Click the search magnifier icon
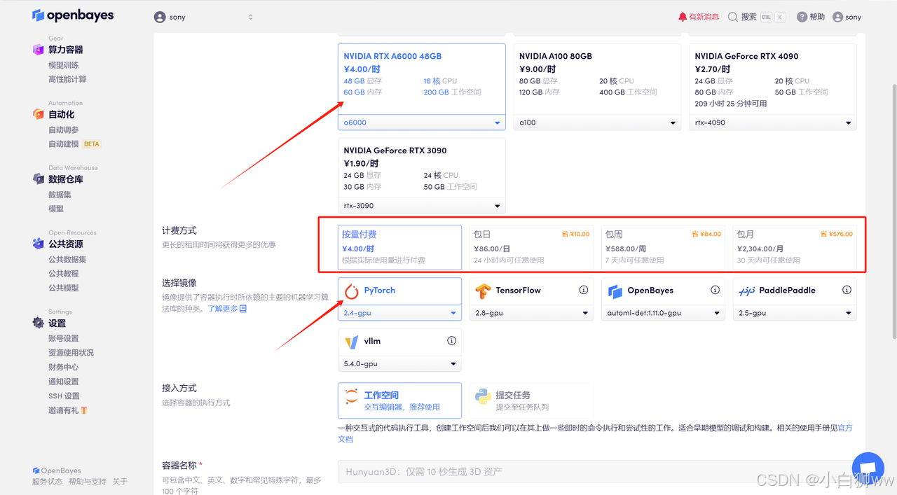 (x=733, y=17)
